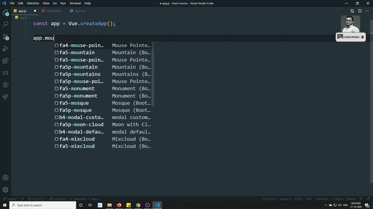Select the fa5p-mouse-poi… suggestion
This screenshot has height=209, width=373.
coord(103,81)
